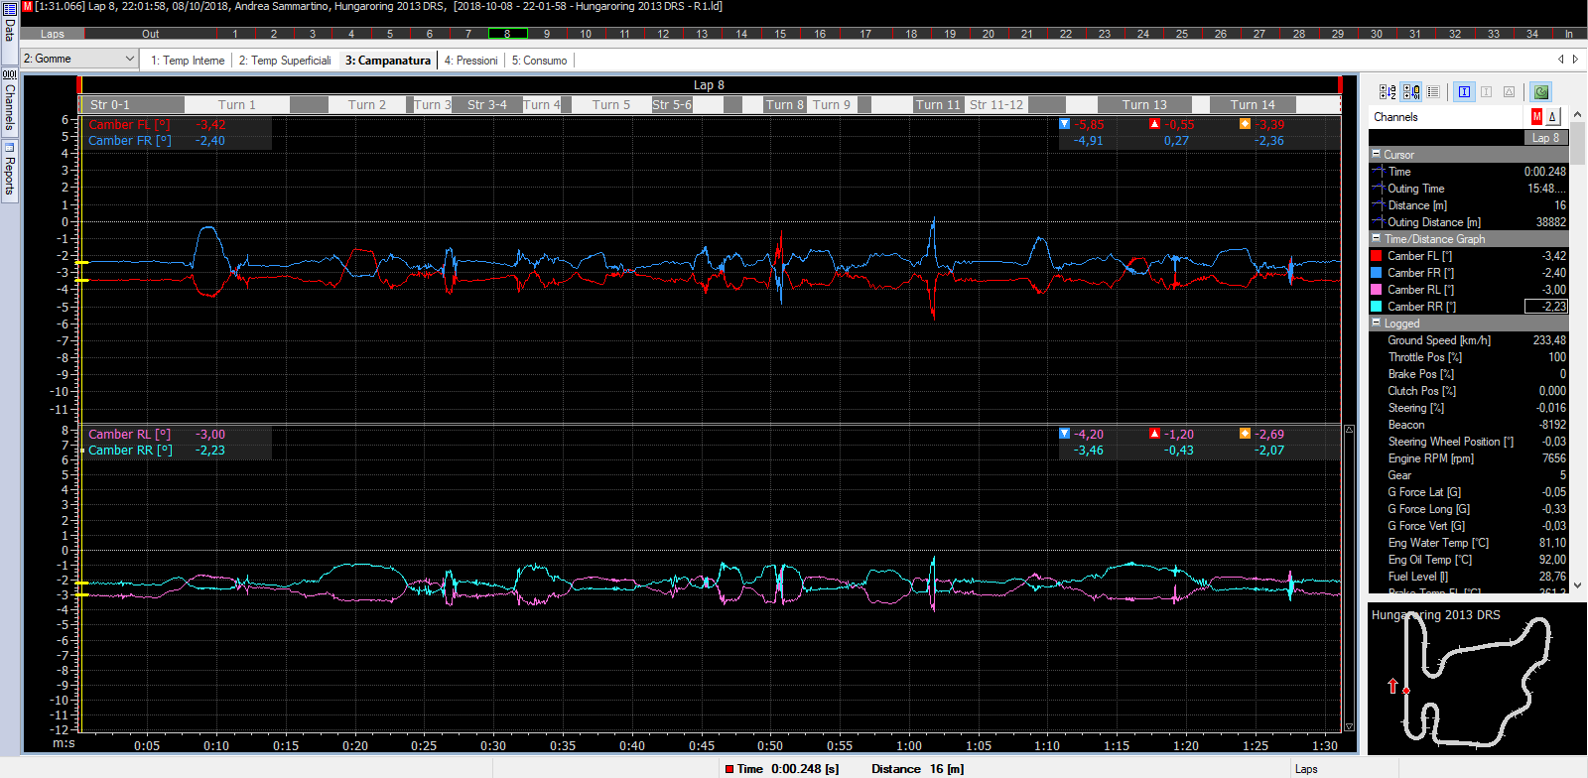This screenshot has width=1588, height=778.
Task: Click the green track map toolbar icon
Action: click(1540, 92)
